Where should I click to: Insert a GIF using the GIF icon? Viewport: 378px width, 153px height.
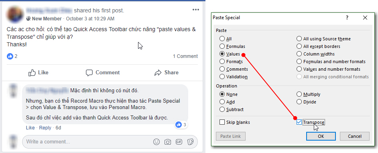(x=179, y=142)
